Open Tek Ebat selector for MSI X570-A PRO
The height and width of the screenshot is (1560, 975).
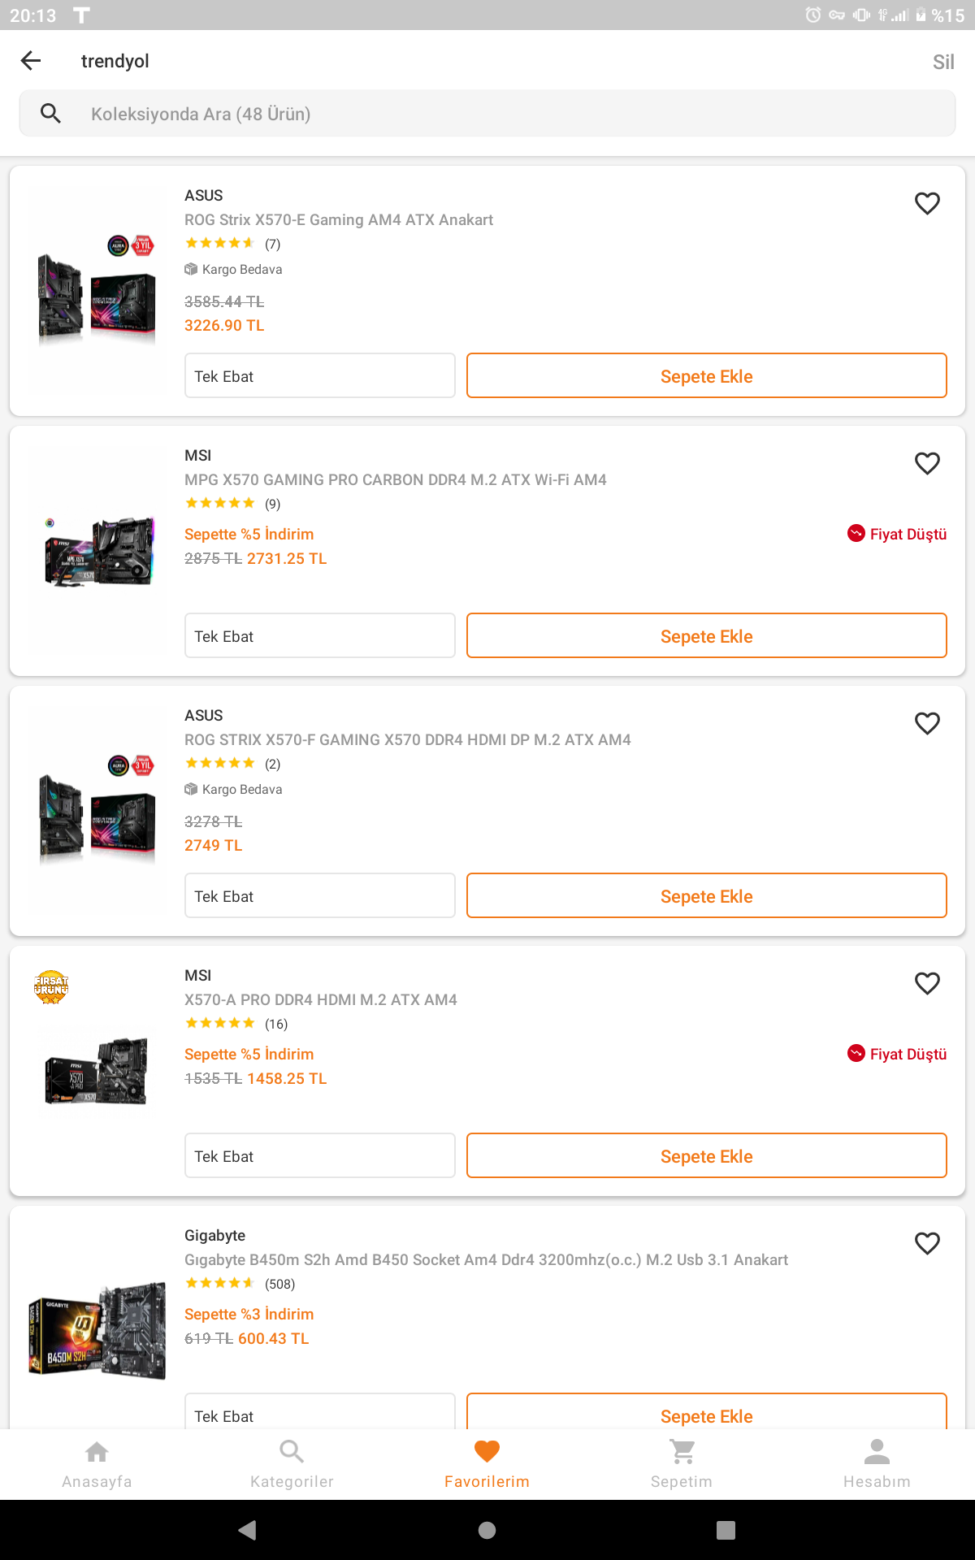[x=319, y=1156]
